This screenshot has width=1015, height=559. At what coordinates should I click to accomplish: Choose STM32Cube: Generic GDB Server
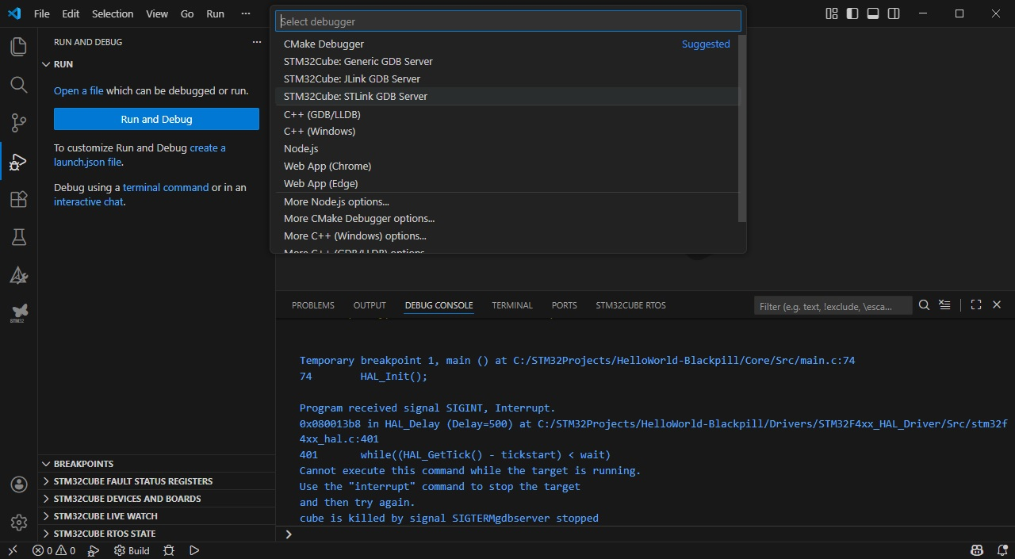tap(507, 61)
